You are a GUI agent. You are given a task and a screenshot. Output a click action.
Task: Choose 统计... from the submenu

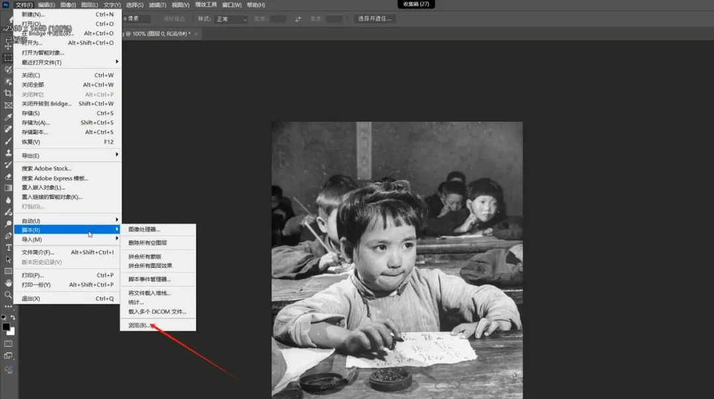pyautogui.click(x=158, y=302)
